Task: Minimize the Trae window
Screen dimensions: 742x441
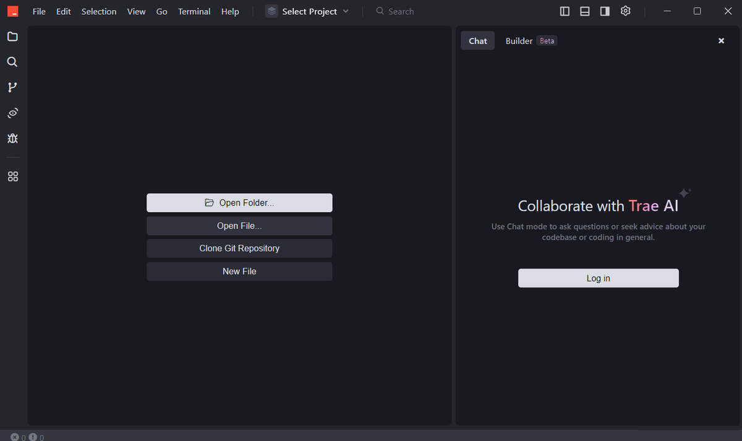Action: coord(668,11)
